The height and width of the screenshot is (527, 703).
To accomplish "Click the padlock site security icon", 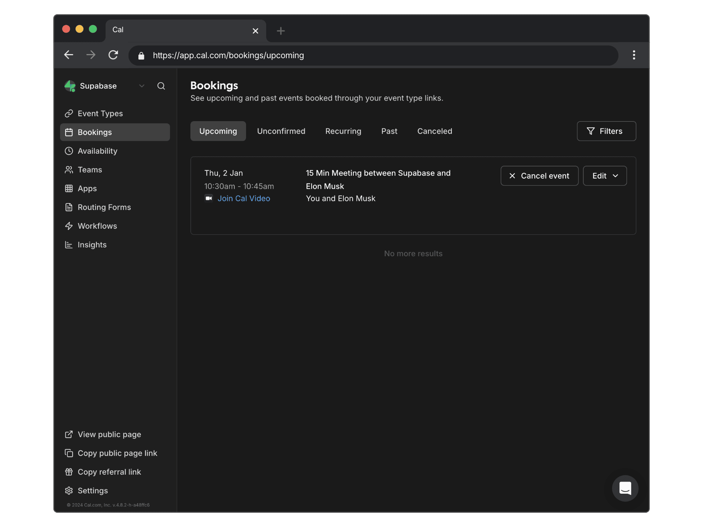I will 141,56.
